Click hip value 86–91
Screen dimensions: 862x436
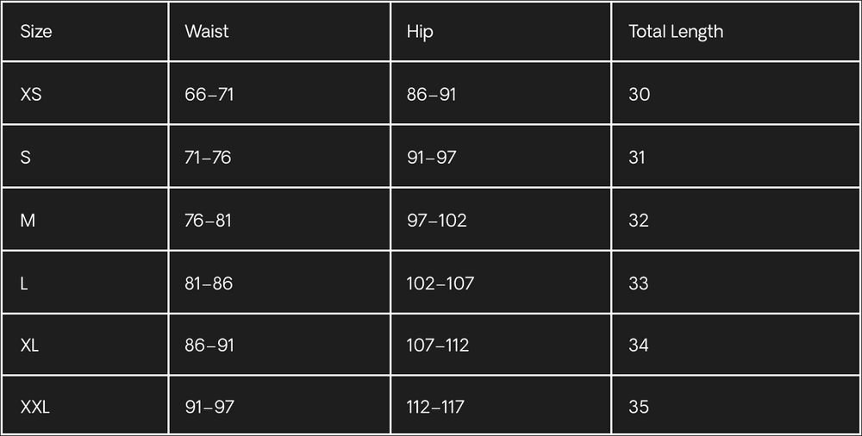[432, 94]
